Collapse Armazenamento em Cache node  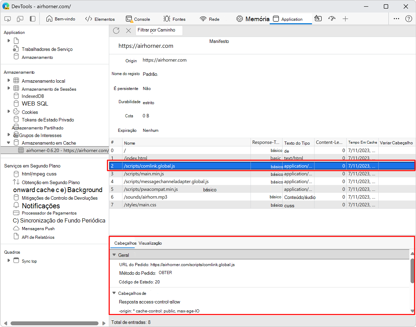(x=9, y=143)
